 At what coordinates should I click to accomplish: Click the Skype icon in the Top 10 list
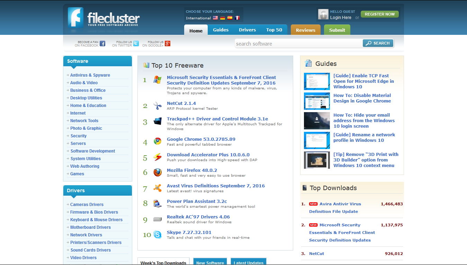tap(158, 234)
